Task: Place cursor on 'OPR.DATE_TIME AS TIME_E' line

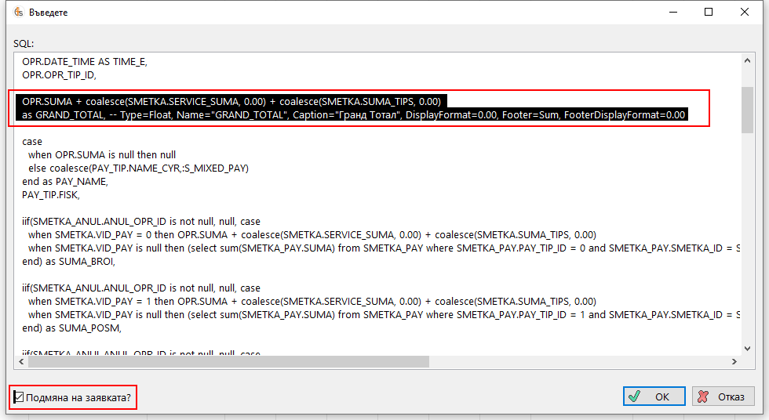Action: [x=85, y=61]
